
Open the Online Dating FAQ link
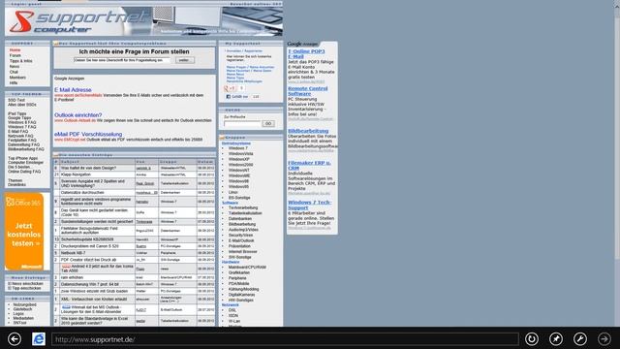(24, 172)
